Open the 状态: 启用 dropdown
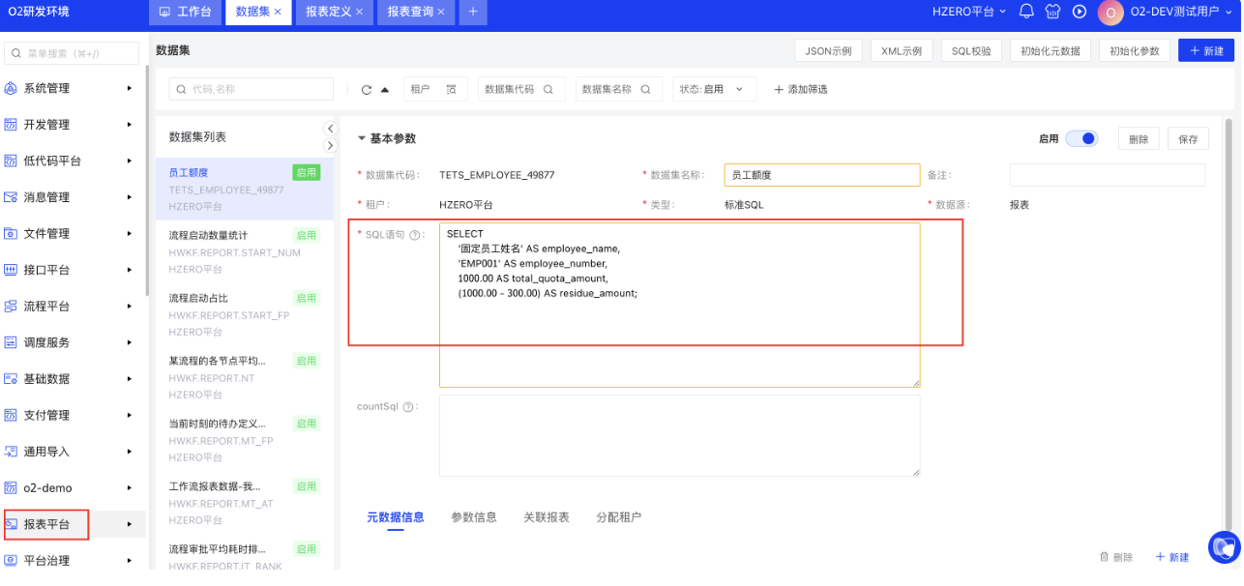 click(x=714, y=89)
